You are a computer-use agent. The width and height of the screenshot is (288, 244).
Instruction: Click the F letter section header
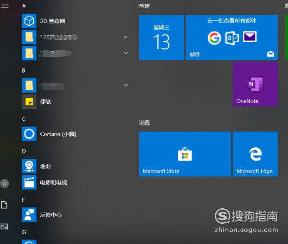click(x=23, y=200)
